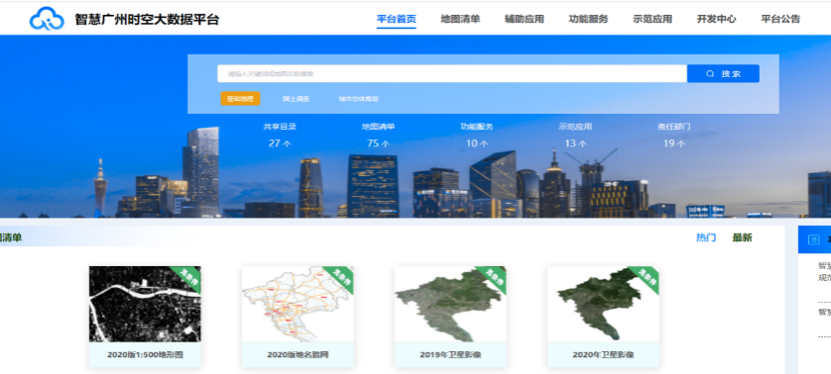The image size is (831, 374).
Task: Click the cloud logo icon
Action: [47, 19]
